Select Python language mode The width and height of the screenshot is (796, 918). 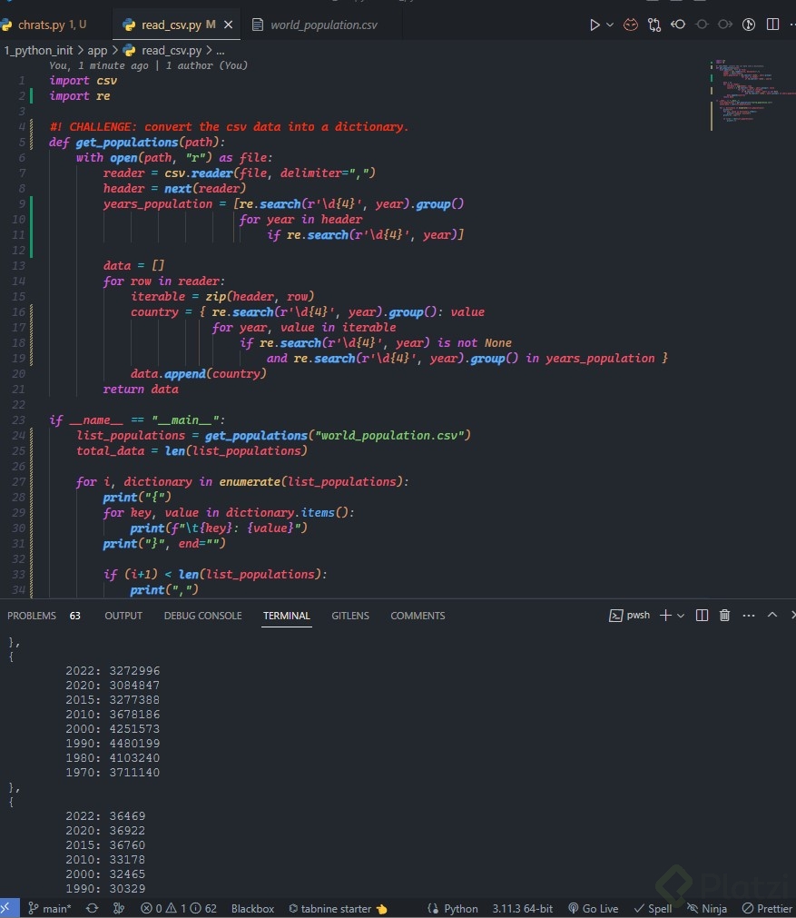(460, 909)
